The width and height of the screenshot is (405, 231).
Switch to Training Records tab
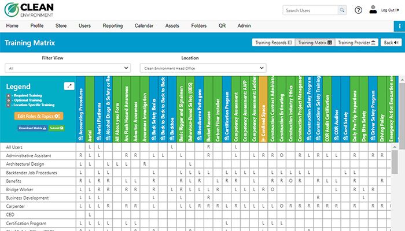click(274, 43)
